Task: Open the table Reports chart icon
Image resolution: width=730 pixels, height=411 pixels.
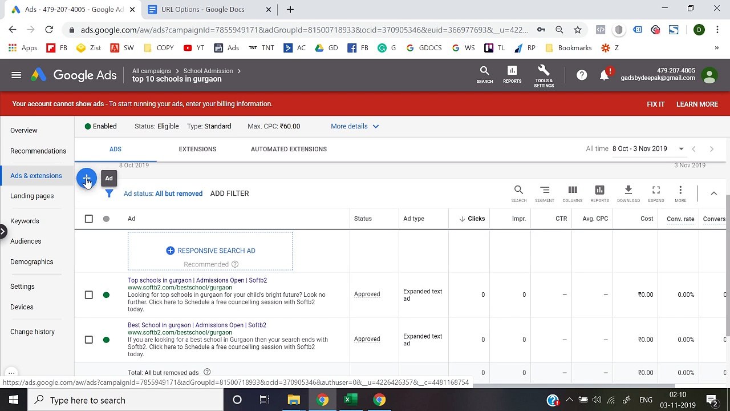Action: [x=599, y=194]
